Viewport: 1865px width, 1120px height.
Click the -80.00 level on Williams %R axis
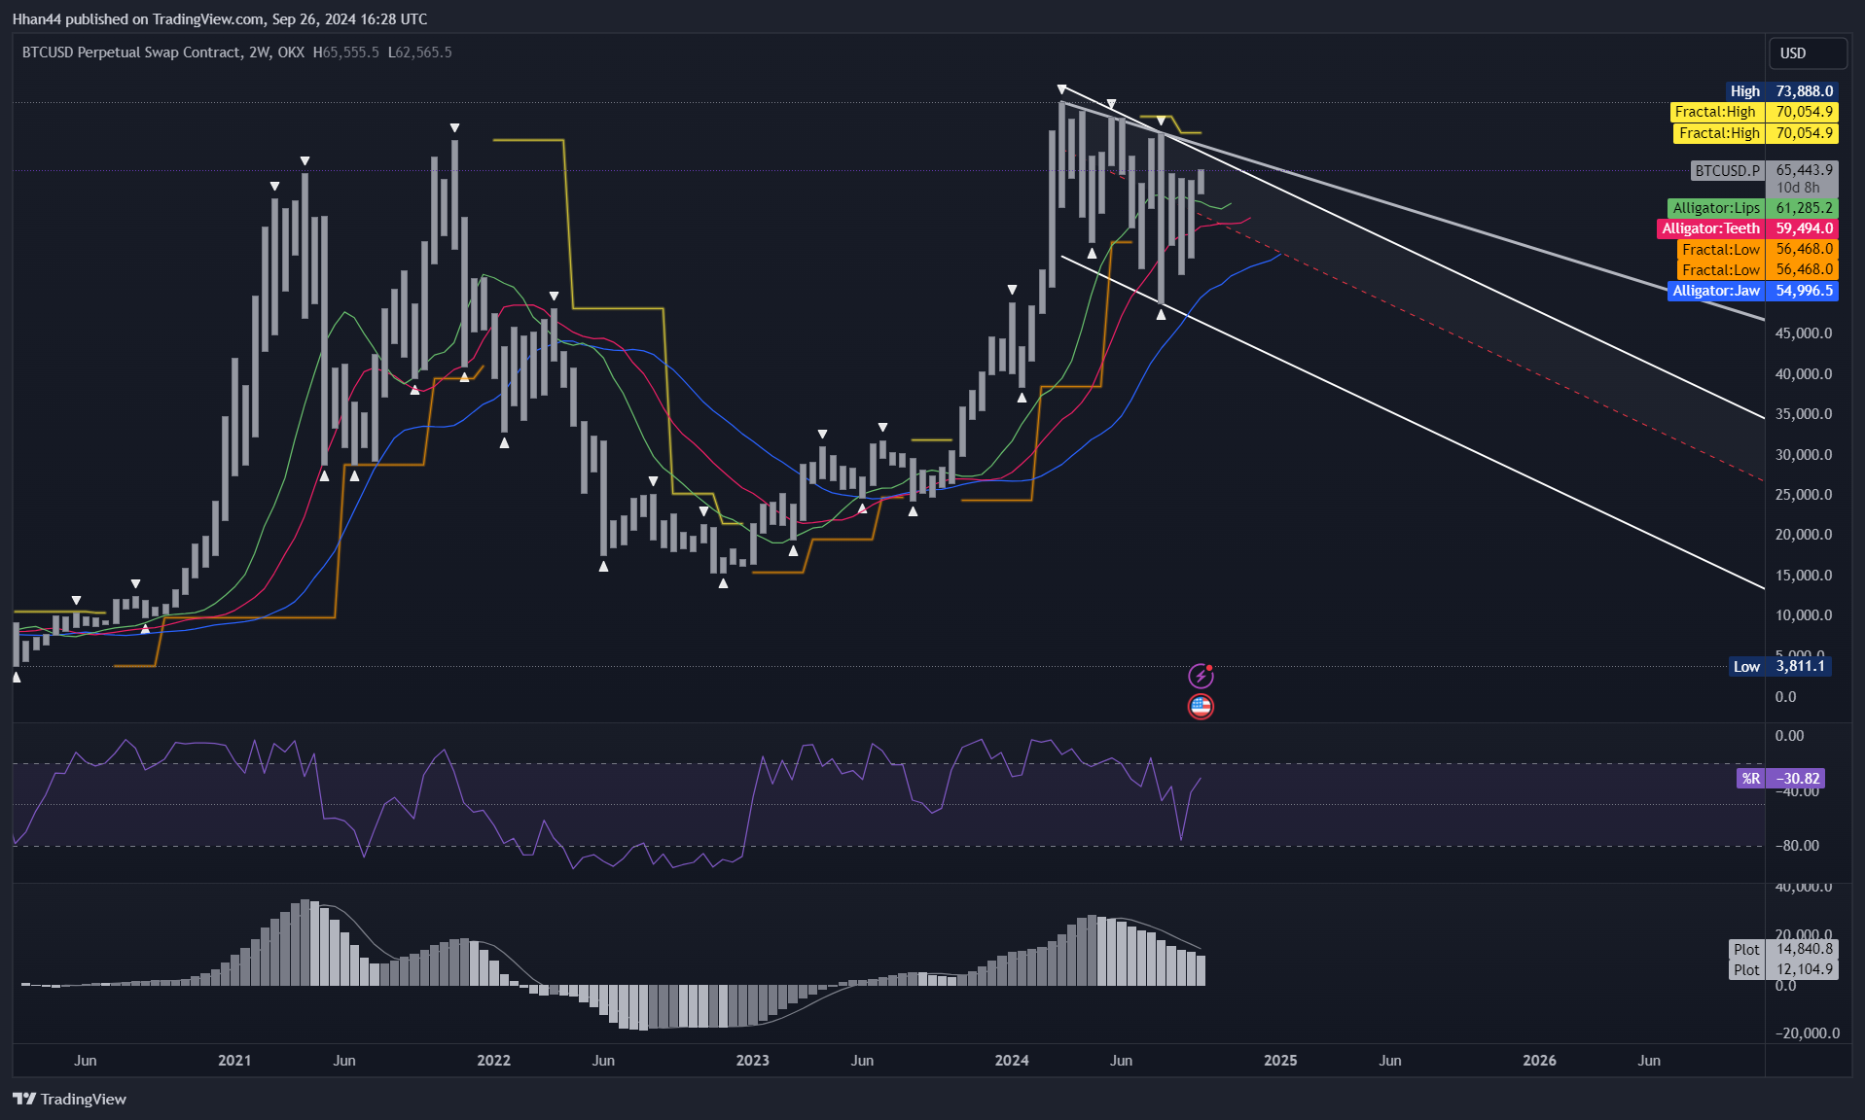(x=1797, y=846)
